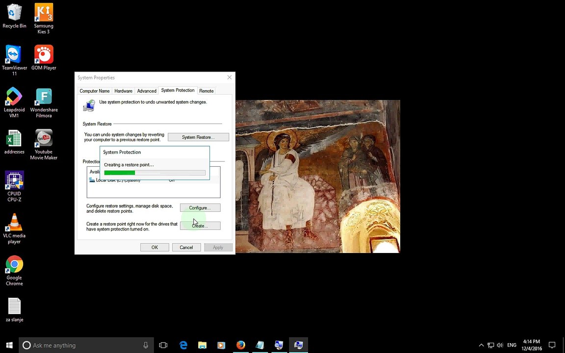Click the System Restore... button
Image resolution: width=565 pixels, height=353 pixels.
click(x=198, y=137)
